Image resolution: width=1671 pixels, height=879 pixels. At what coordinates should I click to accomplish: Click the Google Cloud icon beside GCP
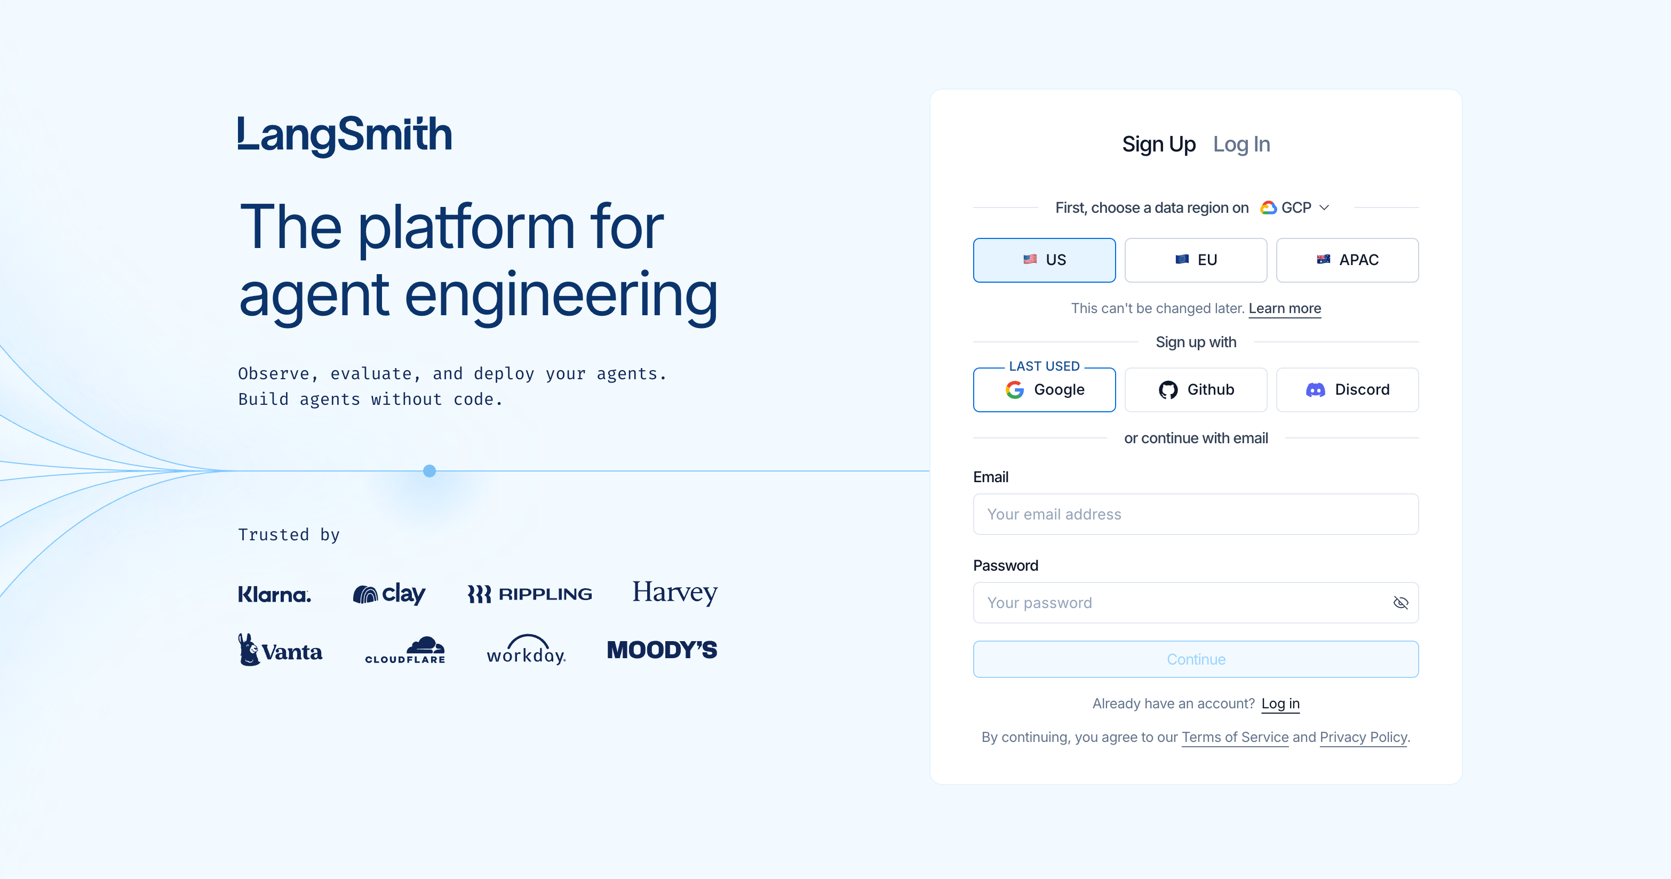(1268, 207)
